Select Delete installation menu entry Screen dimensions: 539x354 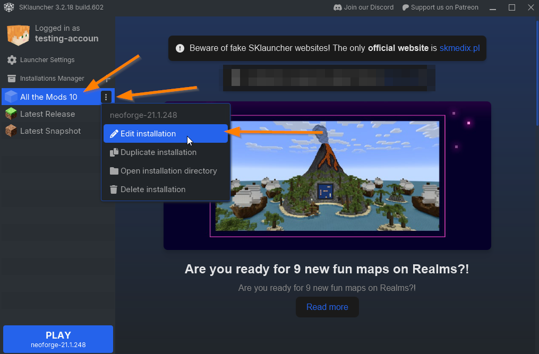pyautogui.click(x=166, y=189)
